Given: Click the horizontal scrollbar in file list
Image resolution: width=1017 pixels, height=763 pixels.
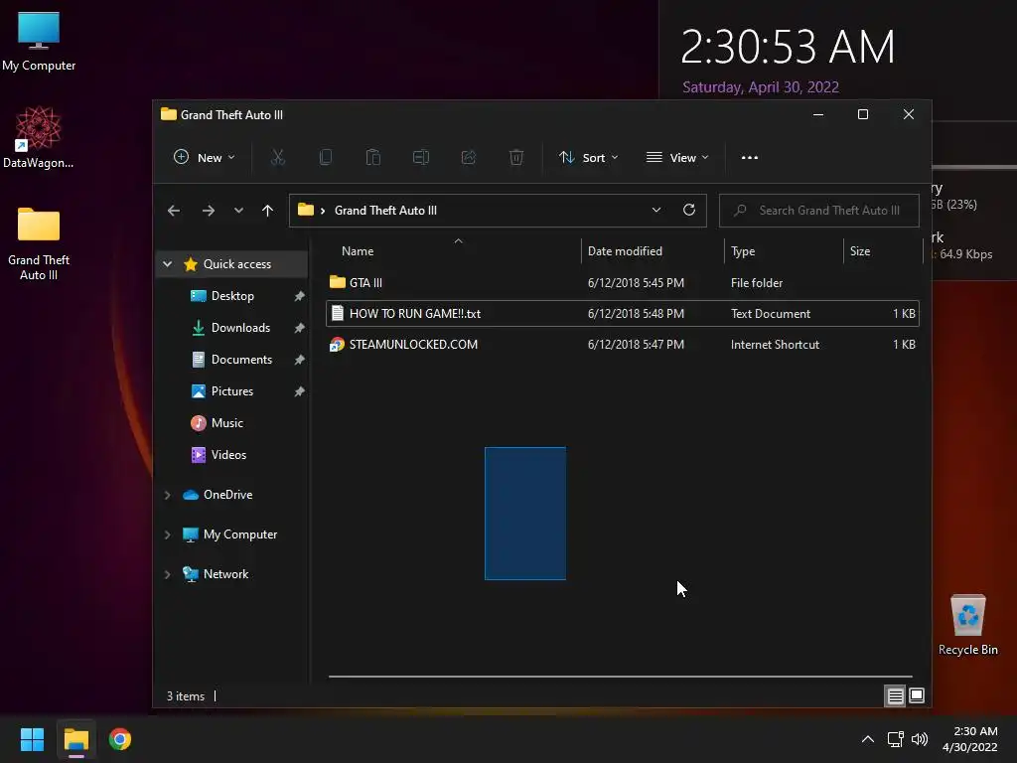Looking at the screenshot, I should 620,676.
